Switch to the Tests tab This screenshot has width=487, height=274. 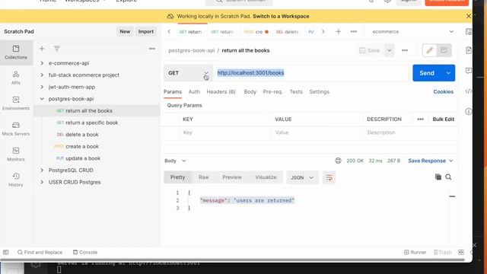tap(296, 91)
